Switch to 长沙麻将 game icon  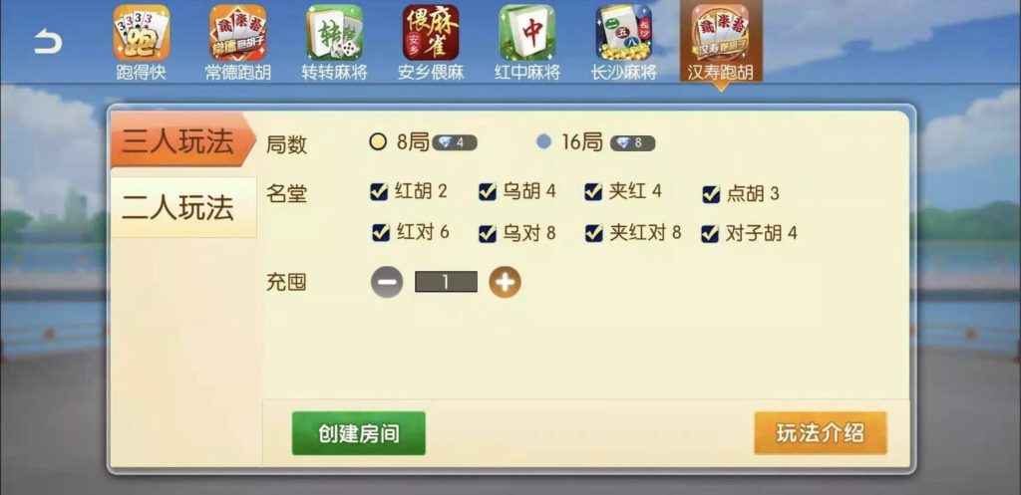[x=624, y=42]
